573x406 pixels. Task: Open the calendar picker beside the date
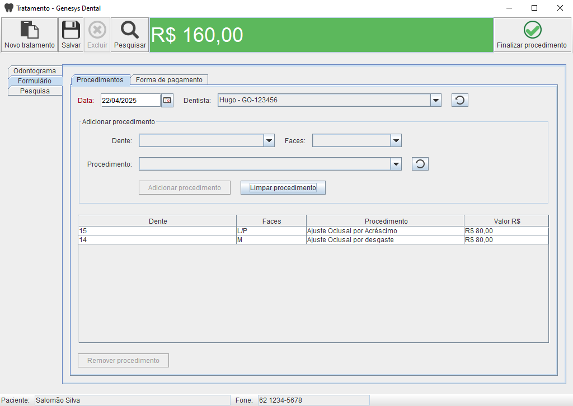[167, 100]
